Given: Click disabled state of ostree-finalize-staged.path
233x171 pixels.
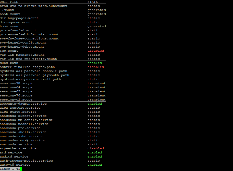Looking at the screenshot, I should tap(96, 67).
